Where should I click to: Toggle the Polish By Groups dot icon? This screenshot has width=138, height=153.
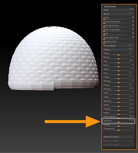(133, 25)
